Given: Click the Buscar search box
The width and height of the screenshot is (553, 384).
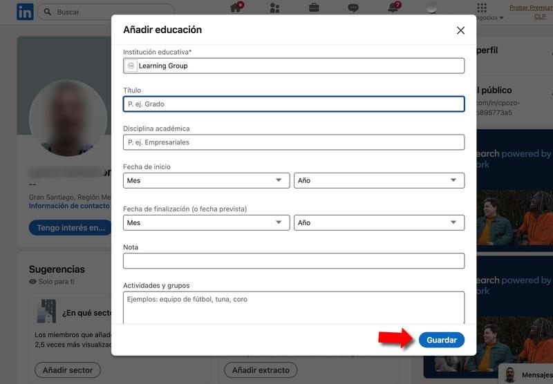Looking at the screenshot, I should [x=106, y=12].
